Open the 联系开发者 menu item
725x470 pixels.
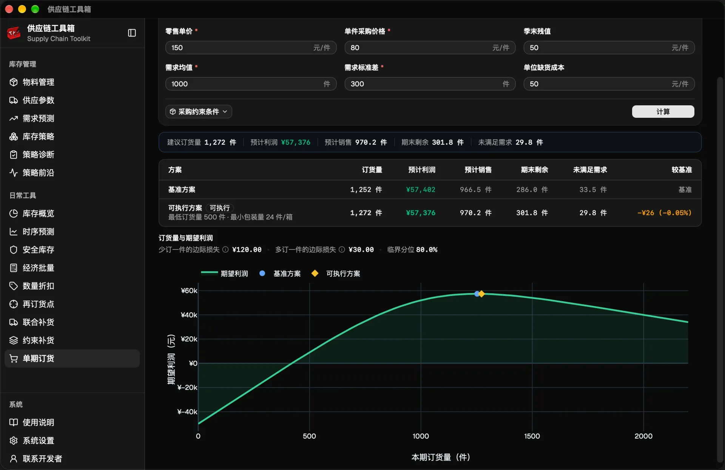click(x=72, y=459)
